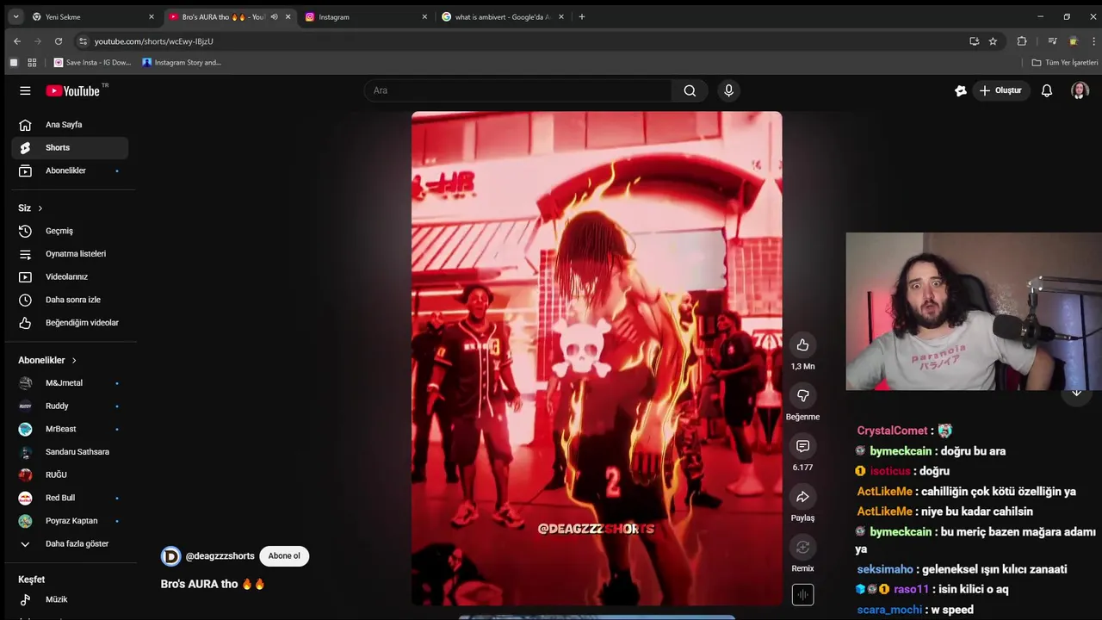Reload the page in browser
The height and width of the screenshot is (620, 1102).
(x=59, y=40)
